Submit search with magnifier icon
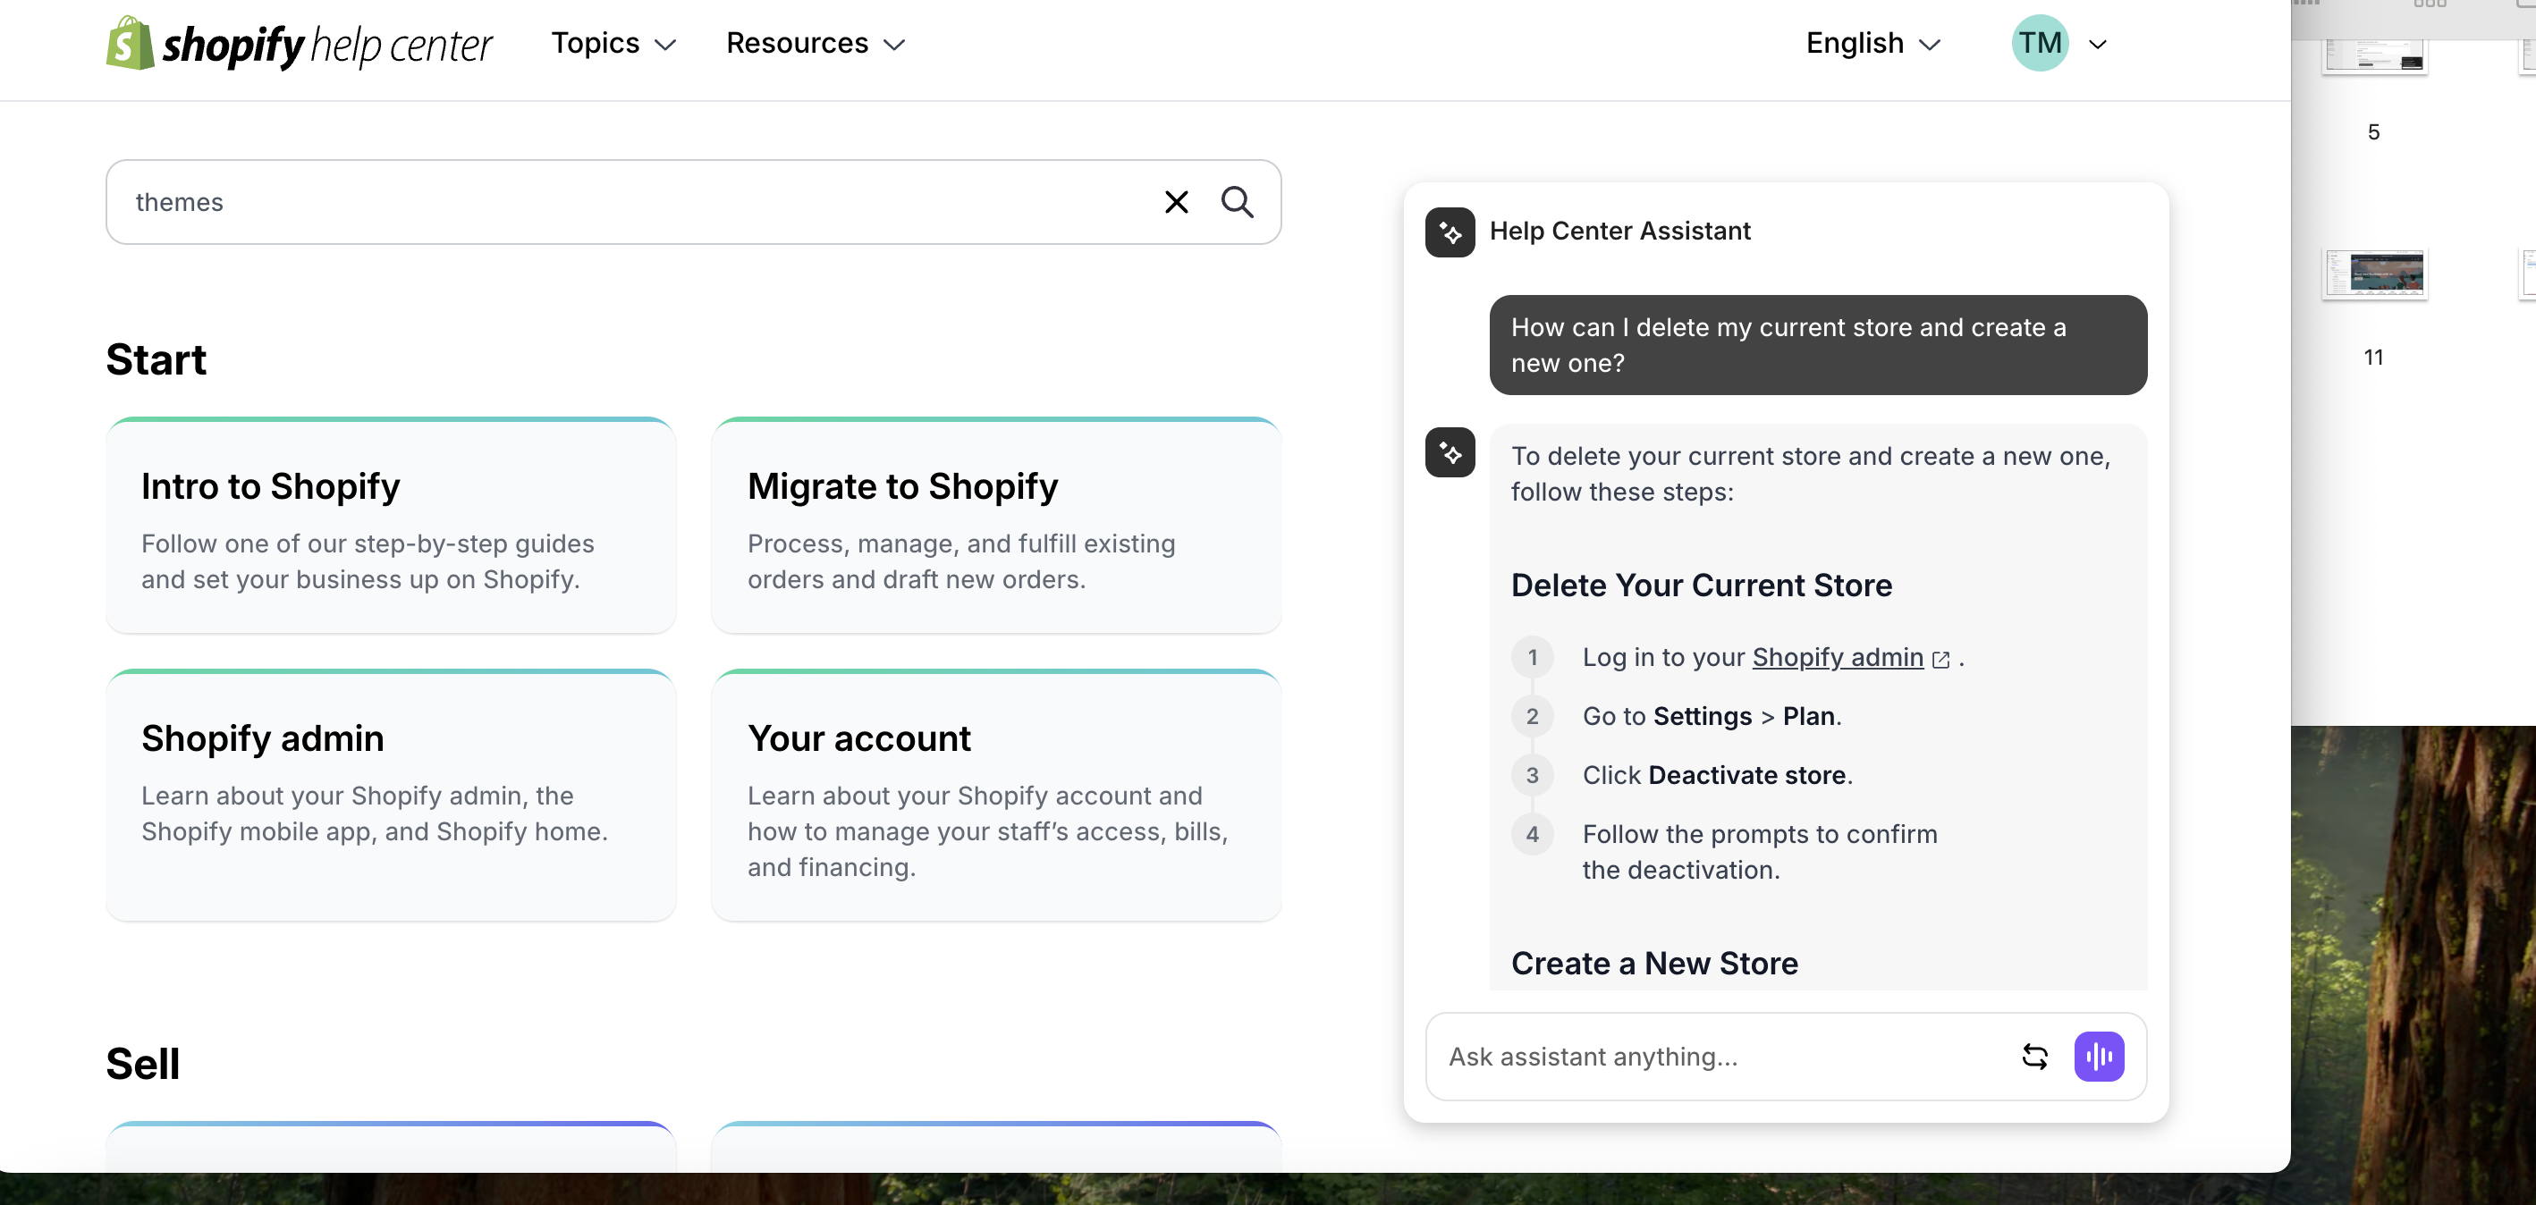Screen dimensions: 2536x1205 [1238, 202]
